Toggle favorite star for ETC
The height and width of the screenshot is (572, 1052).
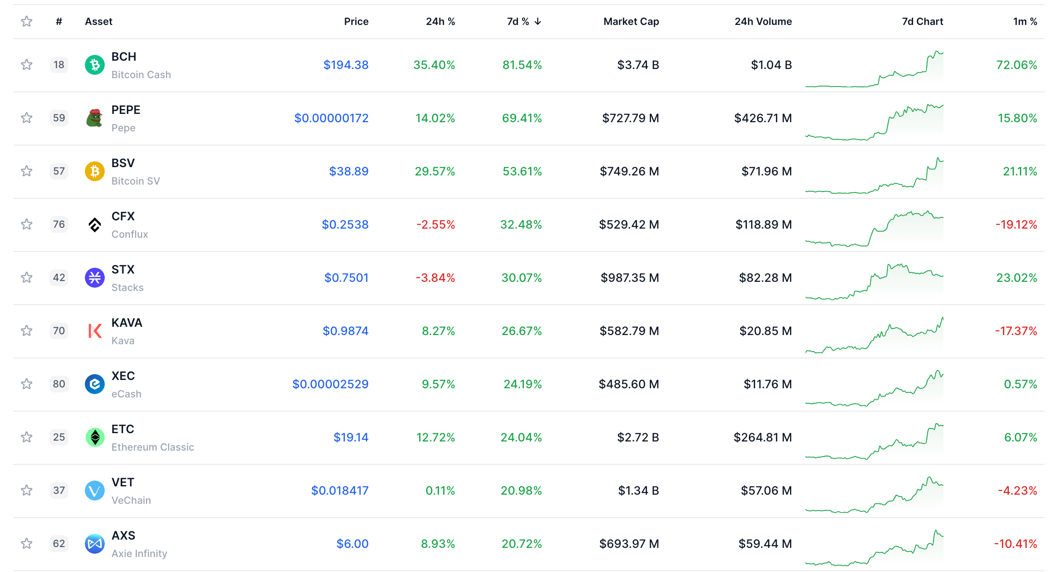coord(27,437)
